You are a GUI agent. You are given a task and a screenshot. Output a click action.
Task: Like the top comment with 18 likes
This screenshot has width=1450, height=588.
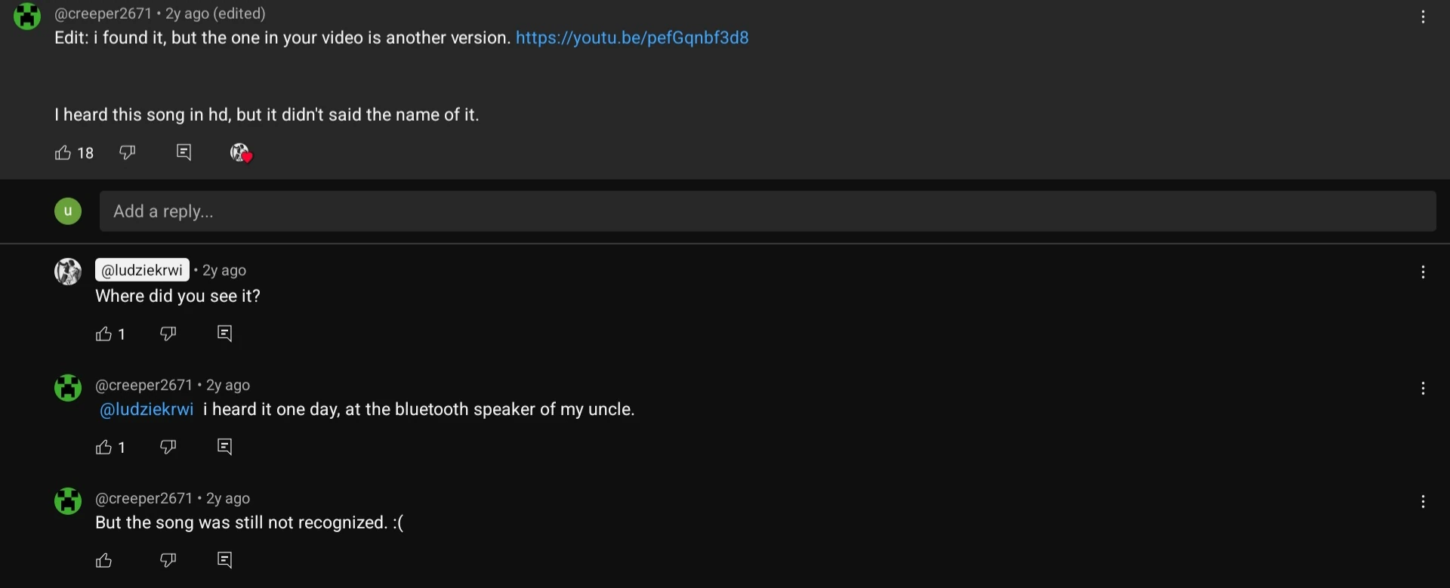[x=63, y=153]
